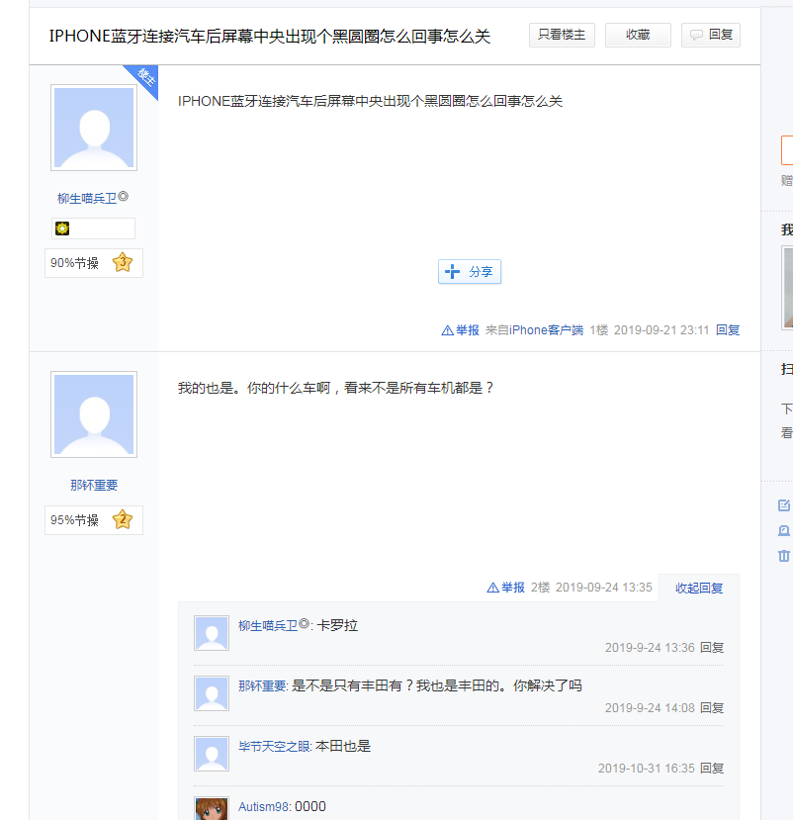Open Autism98 username link
The height and width of the screenshot is (820, 793).
[263, 807]
